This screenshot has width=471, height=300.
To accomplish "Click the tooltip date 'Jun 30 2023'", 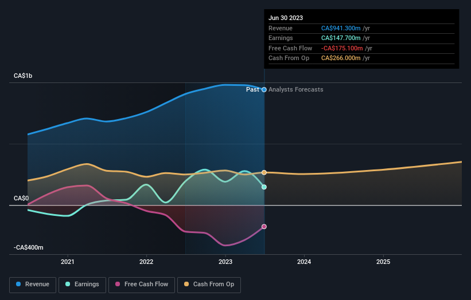I will 285,18.
